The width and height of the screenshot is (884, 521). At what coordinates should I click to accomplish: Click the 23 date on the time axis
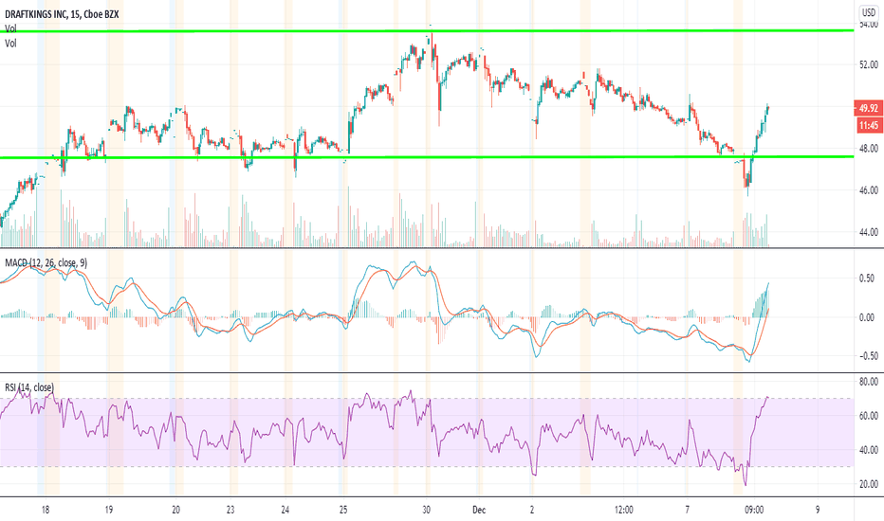[x=230, y=510]
